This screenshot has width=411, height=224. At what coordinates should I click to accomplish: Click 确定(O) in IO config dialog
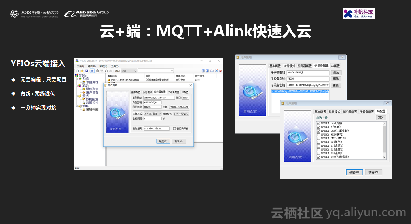[x=354, y=172]
